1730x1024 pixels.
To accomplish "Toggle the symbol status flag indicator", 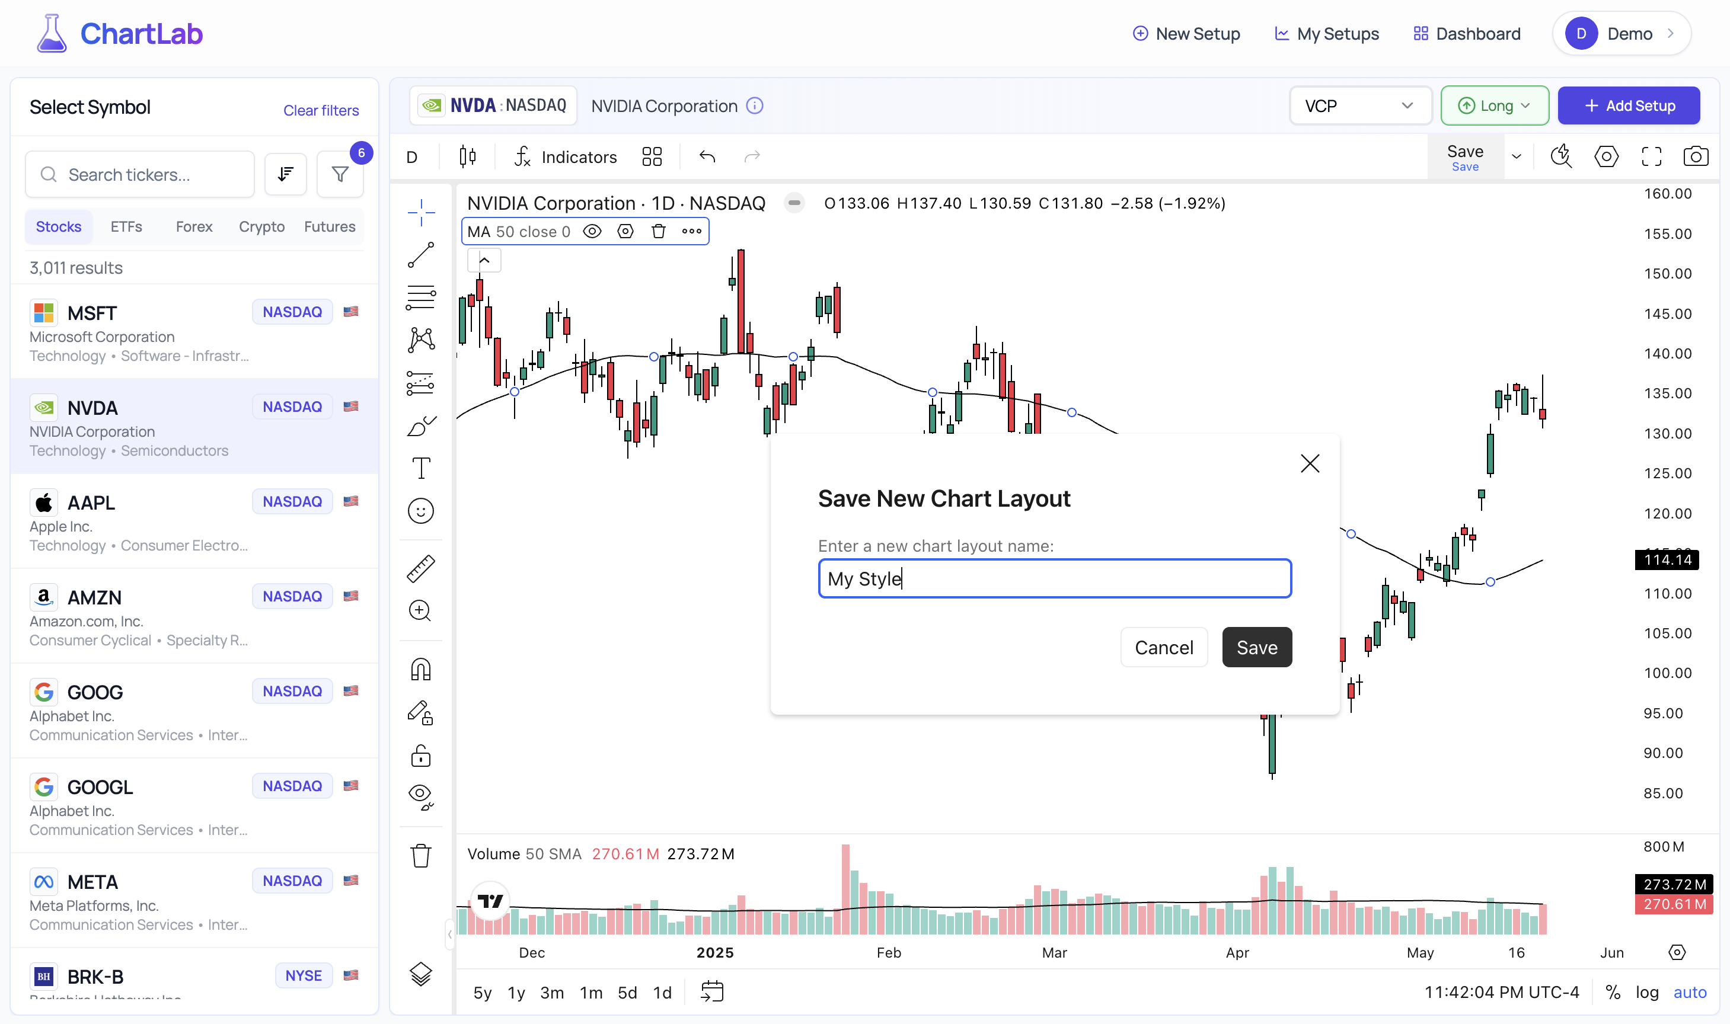I will pos(794,203).
